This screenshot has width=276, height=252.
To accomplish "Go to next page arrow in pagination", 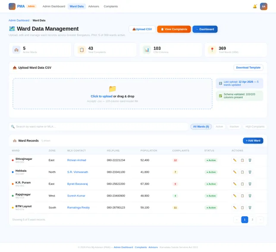I will click(x=260, y=220).
